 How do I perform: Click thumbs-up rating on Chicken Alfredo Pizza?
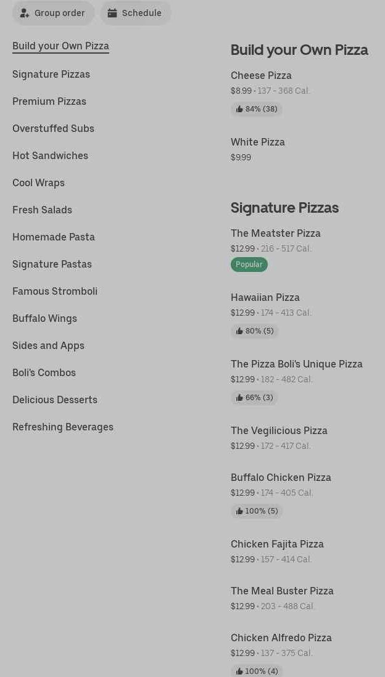257,671
